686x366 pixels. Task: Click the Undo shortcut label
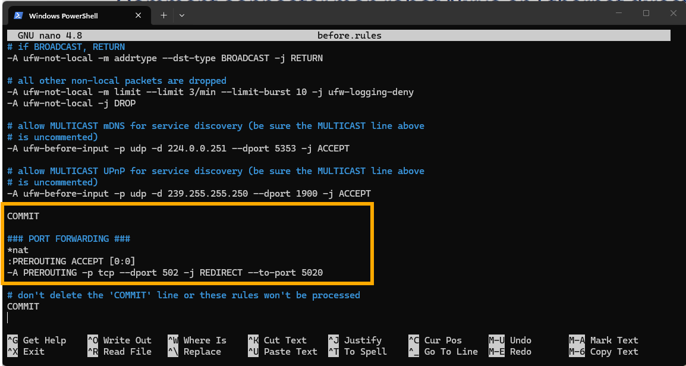[x=521, y=340]
